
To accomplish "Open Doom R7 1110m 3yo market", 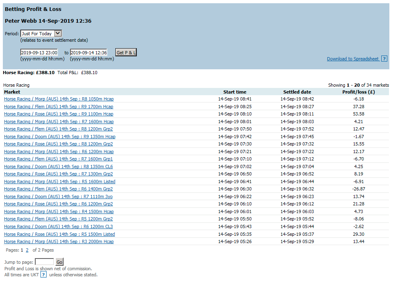I will (58, 196).
